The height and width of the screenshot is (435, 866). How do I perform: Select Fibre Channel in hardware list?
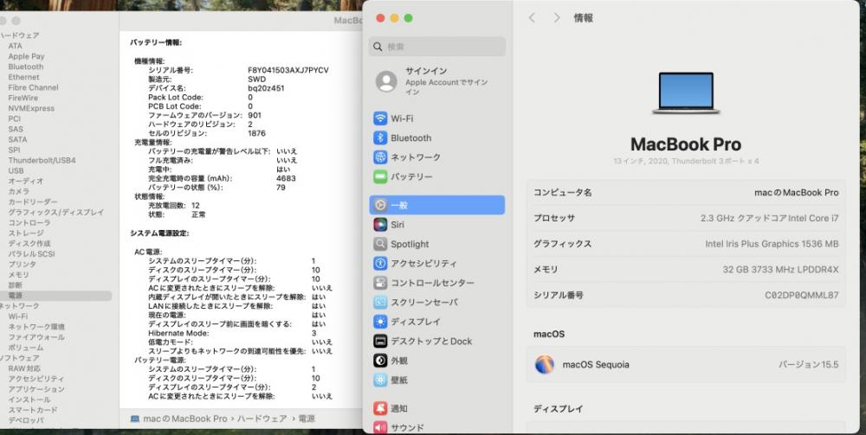[x=33, y=87]
